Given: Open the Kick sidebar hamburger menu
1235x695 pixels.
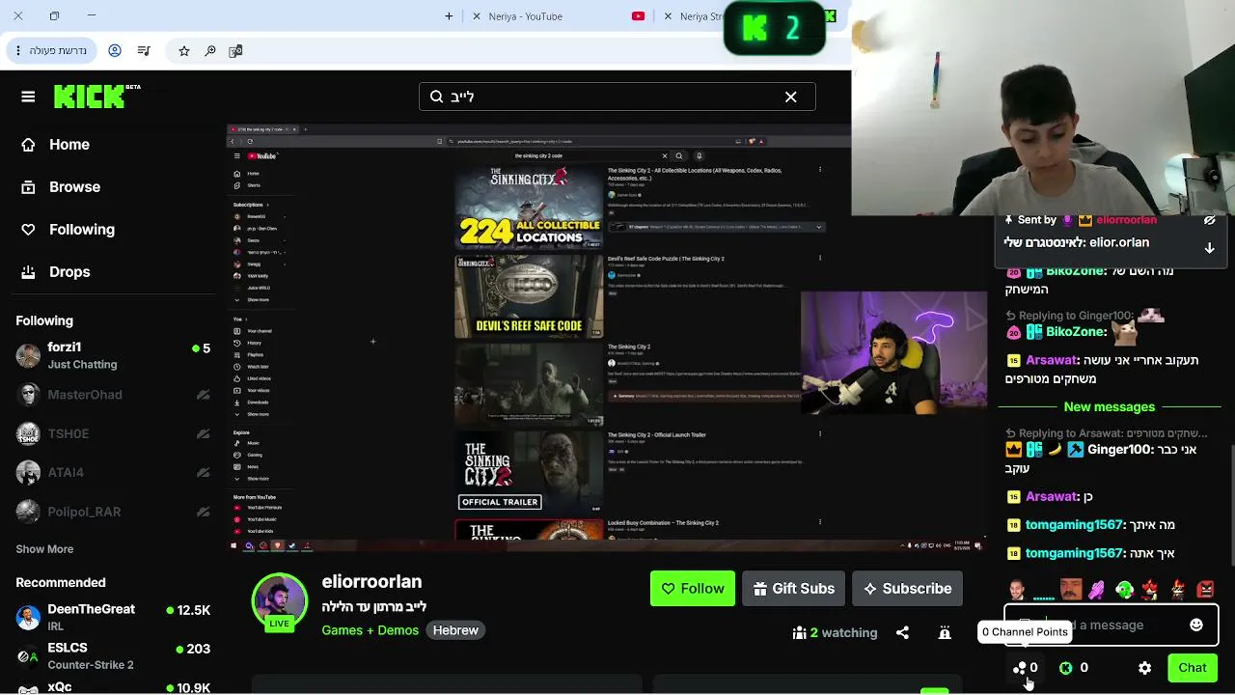Looking at the screenshot, I should tap(28, 97).
